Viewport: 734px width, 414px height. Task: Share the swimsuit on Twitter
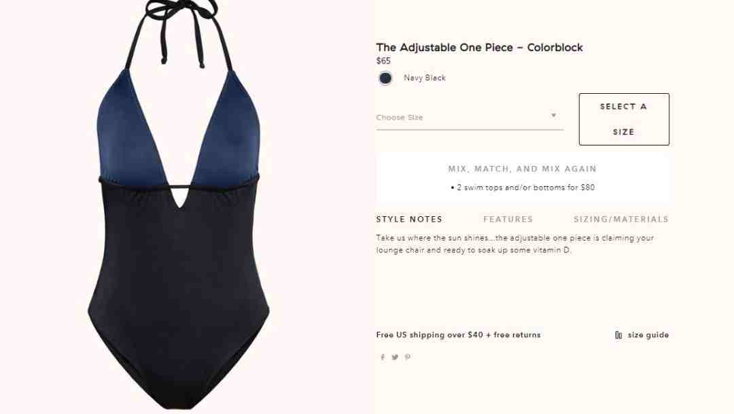[395, 358]
